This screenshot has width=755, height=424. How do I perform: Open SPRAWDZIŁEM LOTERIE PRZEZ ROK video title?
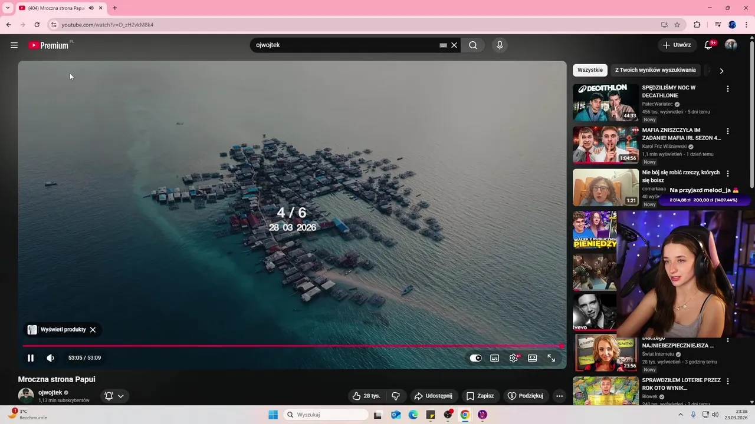tap(681, 384)
